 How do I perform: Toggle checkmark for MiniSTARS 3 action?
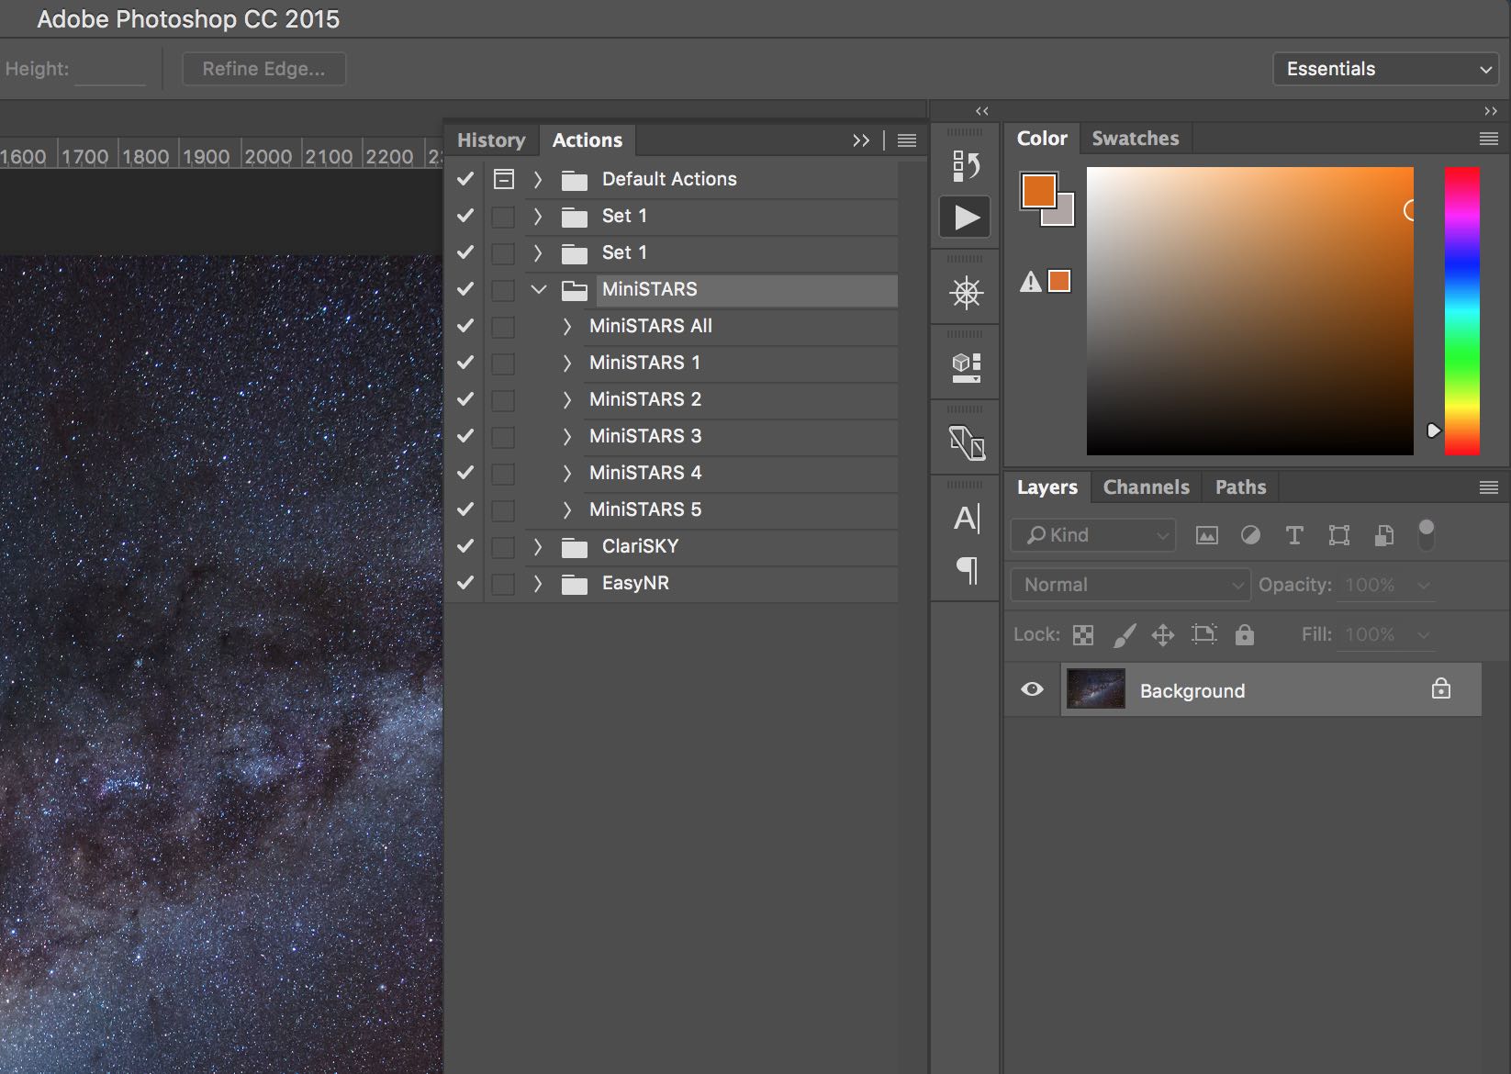(465, 436)
